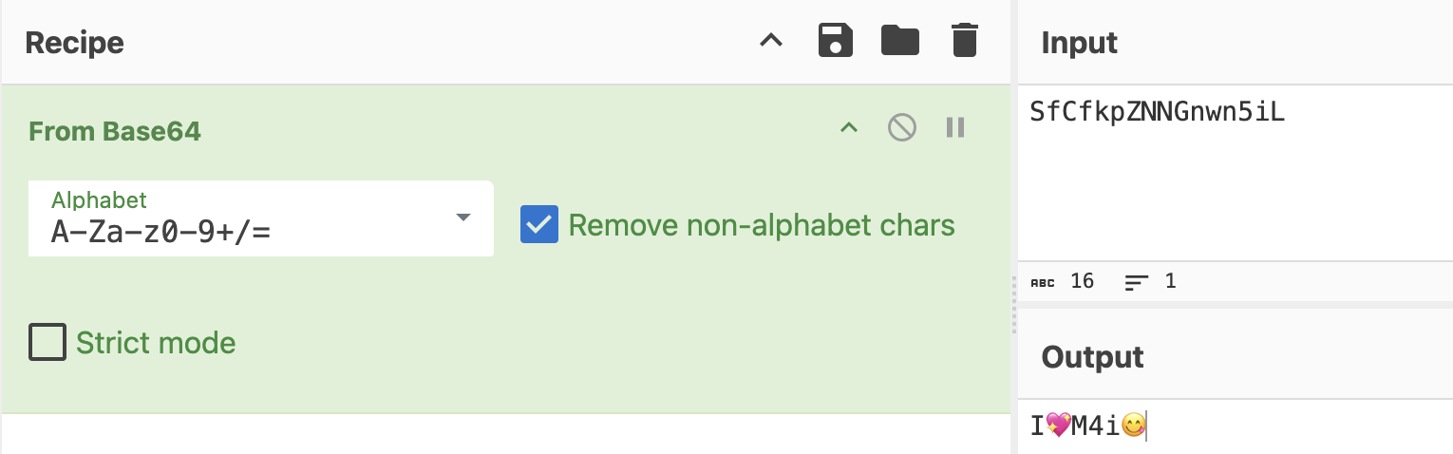1453x454 pixels.
Task: Click the dotted pane resize handle
Action: coord(1013,304)
